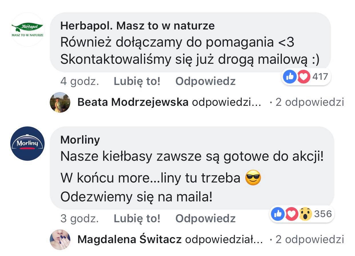
Task: Like Herbapol's comment with Lubię to!
Action: [x=137, y=82]
